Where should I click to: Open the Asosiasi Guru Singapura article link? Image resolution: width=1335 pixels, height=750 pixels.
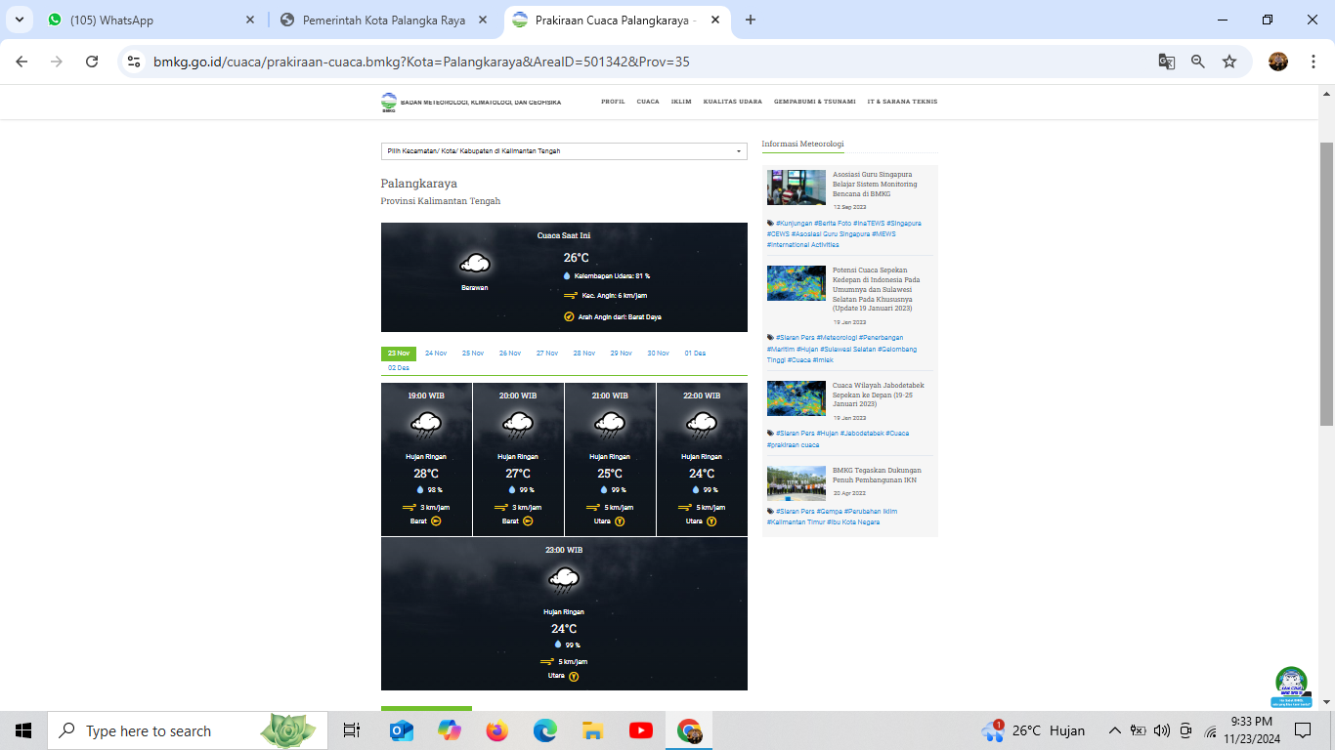point(875,184)
